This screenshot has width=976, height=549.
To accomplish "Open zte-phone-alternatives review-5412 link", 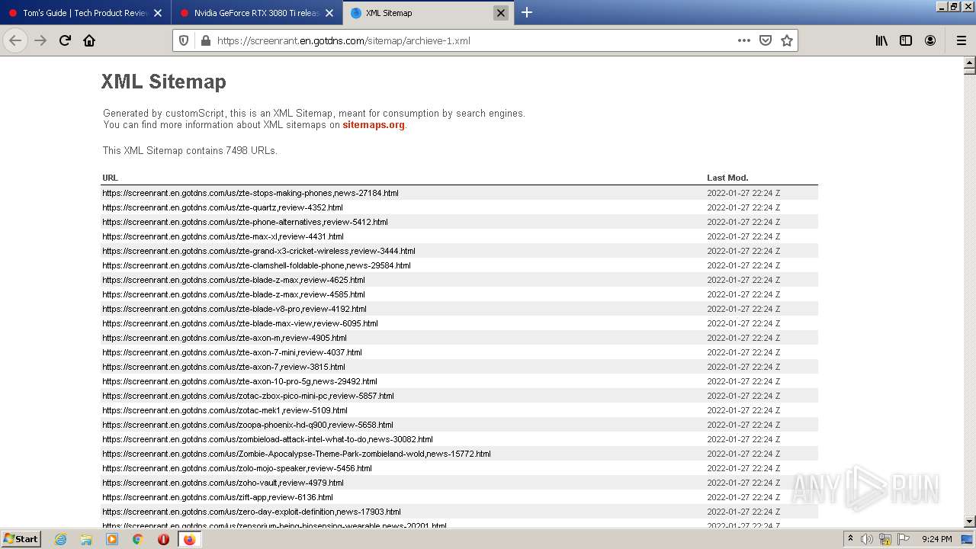I will click(245, 222).
